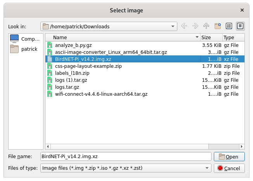
Task: Select file labels_l18n.zip
Action: pos(72,73)
